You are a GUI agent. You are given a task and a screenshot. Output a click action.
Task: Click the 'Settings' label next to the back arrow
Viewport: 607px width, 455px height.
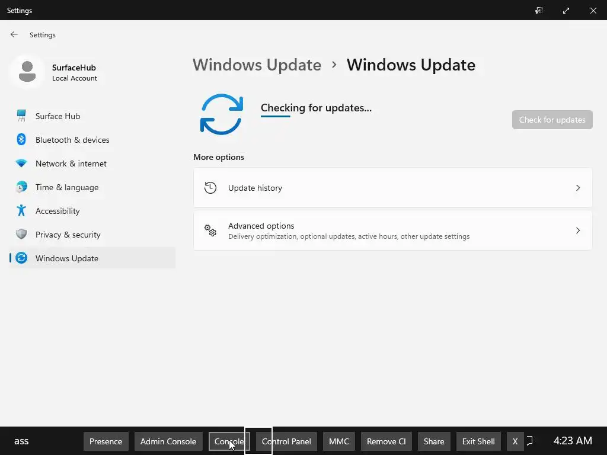(x=43, y=35)
